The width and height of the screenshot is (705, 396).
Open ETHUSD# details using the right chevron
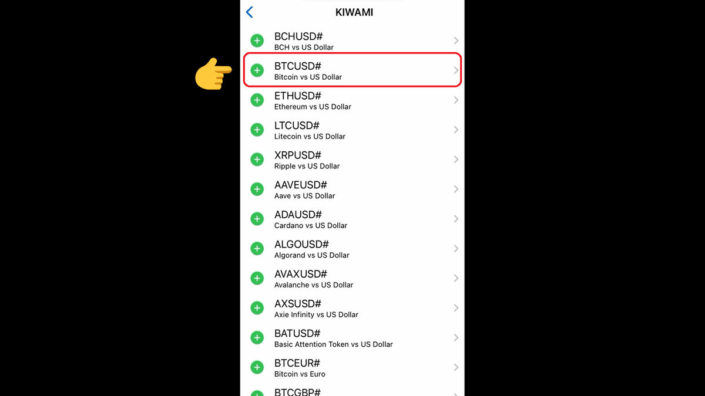click(456, 100)
